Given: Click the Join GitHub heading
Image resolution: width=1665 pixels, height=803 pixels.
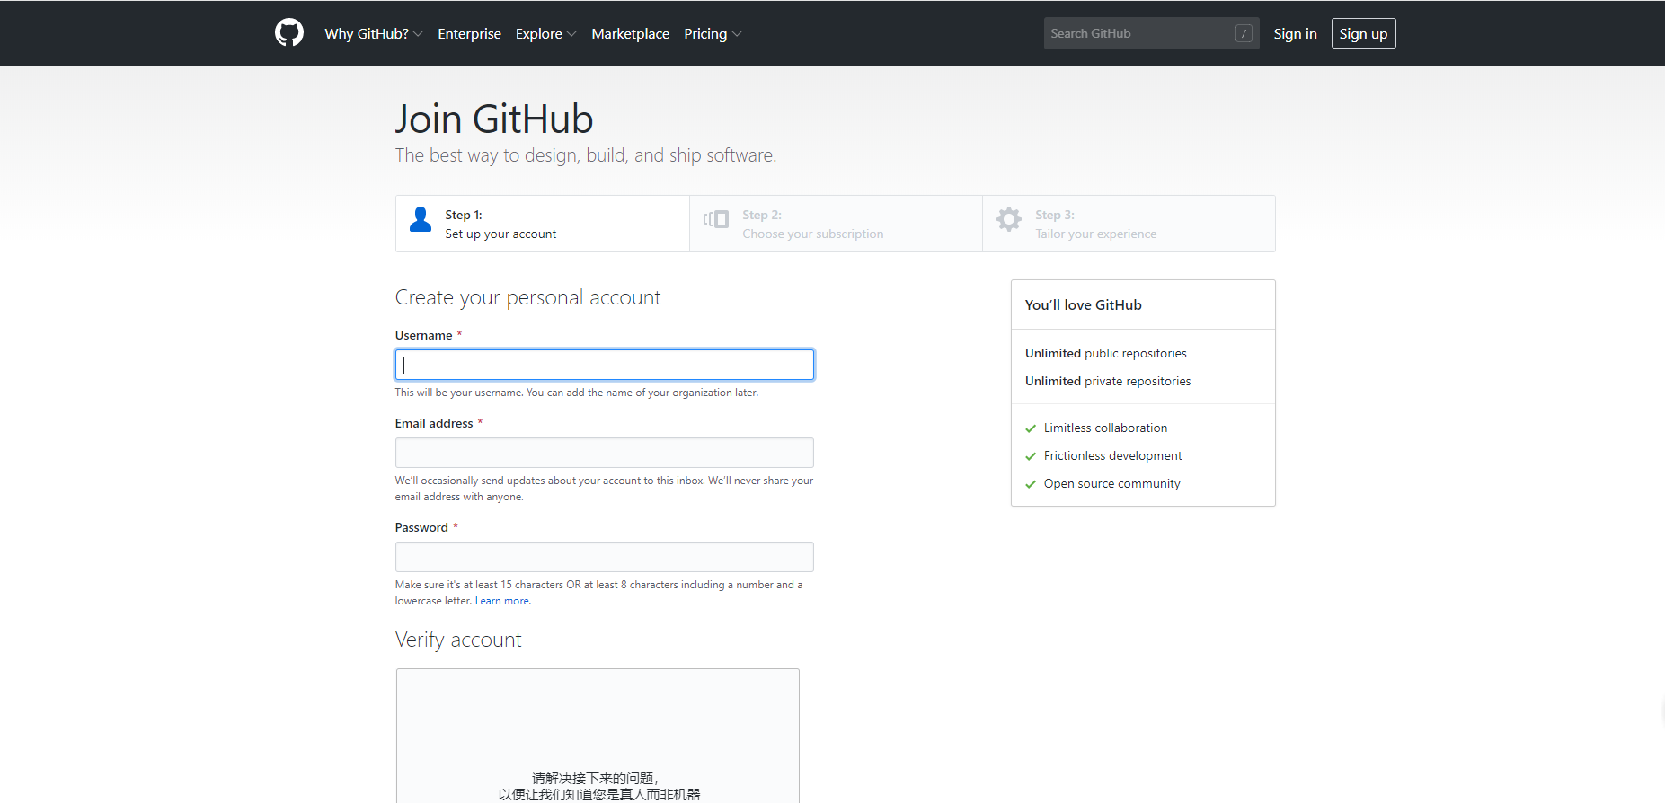Looking at the screenshot, I should pyautogui.click(x=494, y=119).
